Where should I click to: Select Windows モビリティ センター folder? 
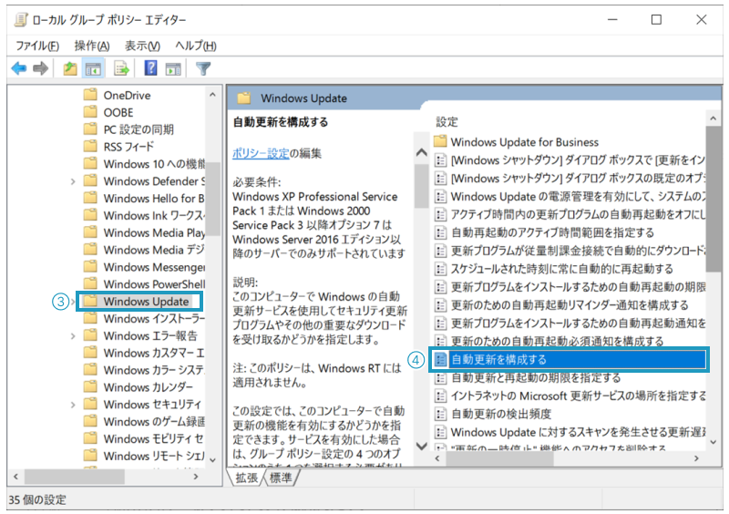[153, 438]
